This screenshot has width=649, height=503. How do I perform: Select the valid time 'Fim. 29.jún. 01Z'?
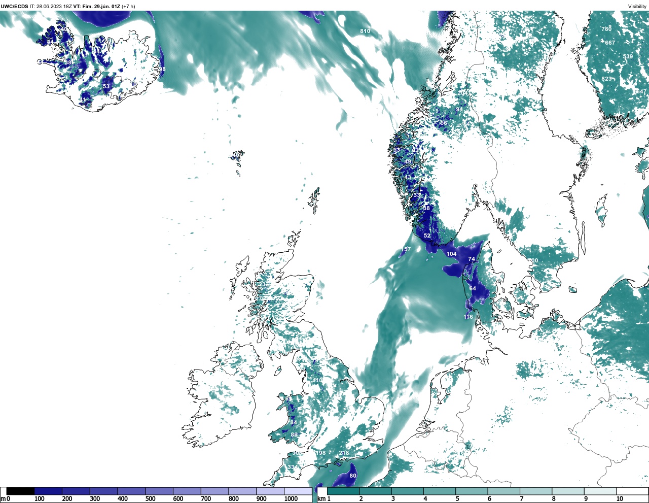click(x=101, y=7)
